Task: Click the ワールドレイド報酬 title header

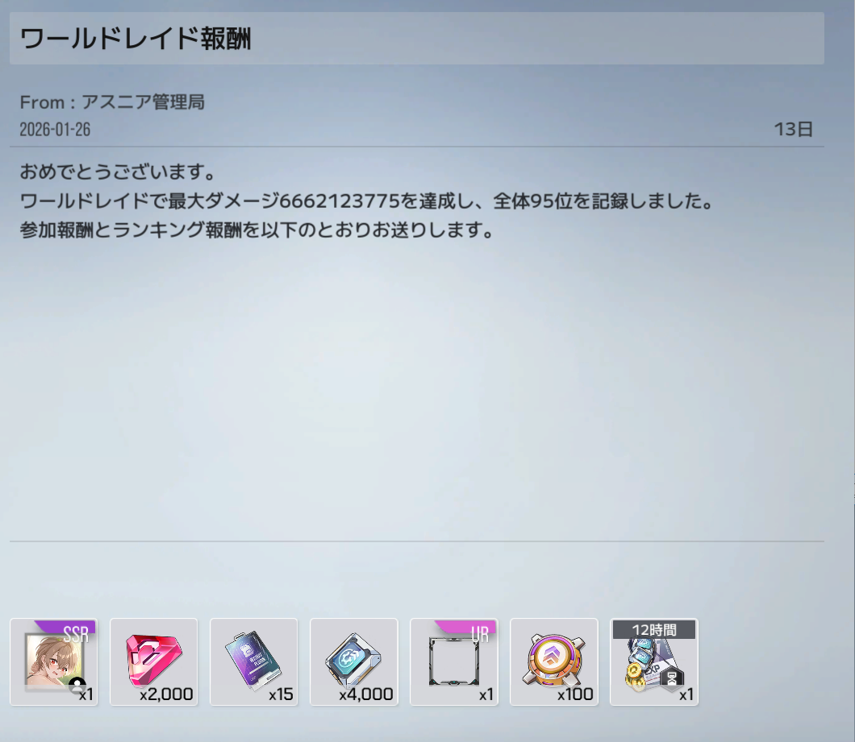Action: 136,39
